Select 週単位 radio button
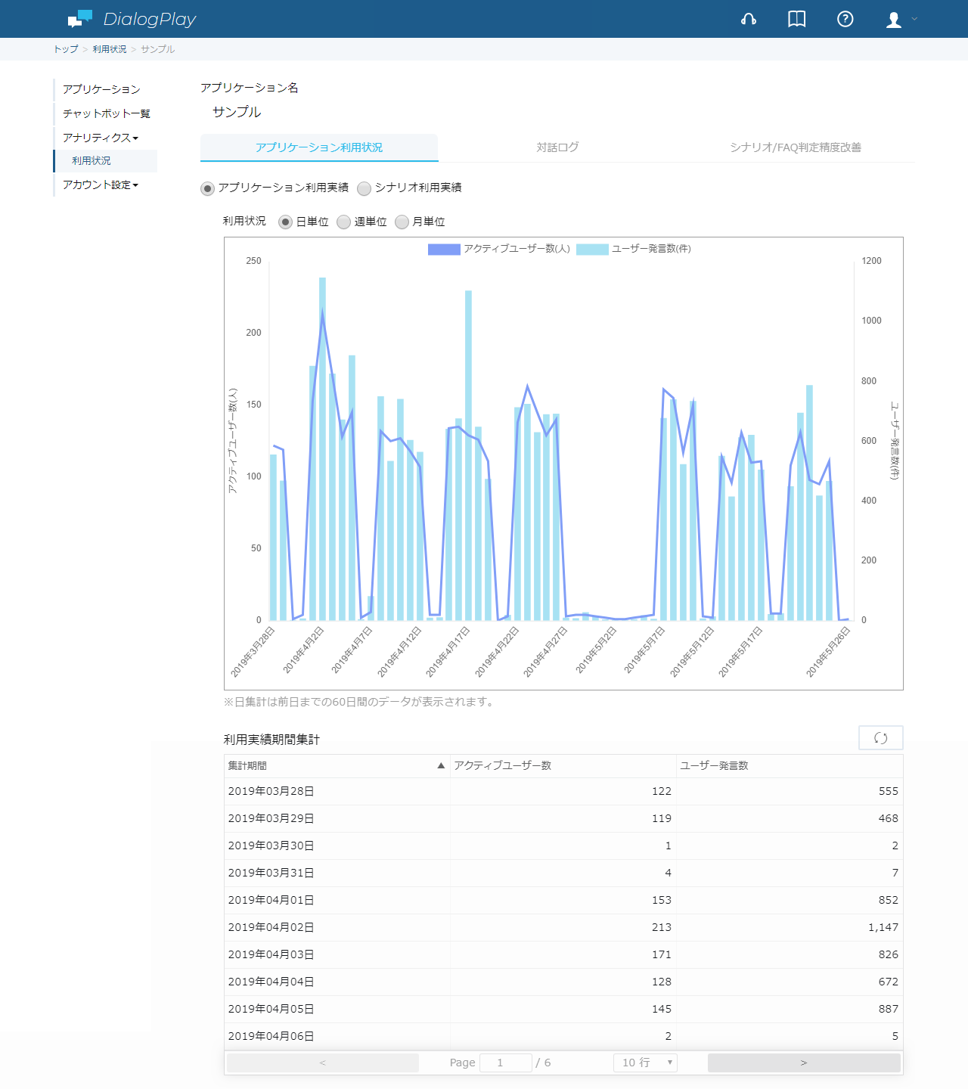 click(343, 222)
